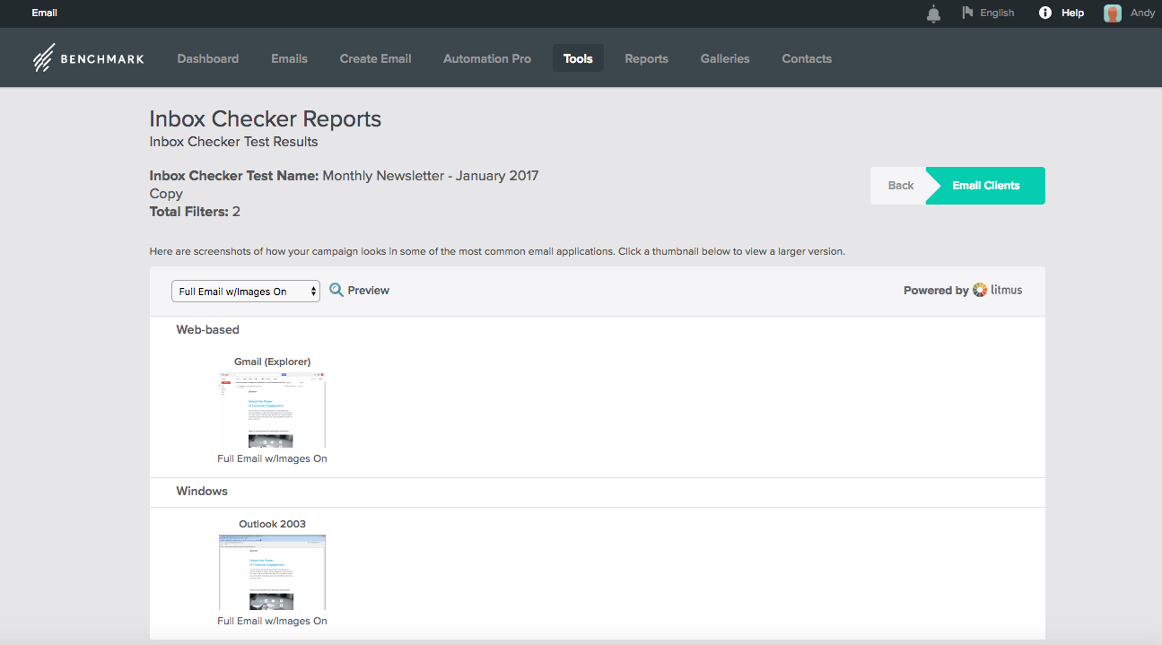Navigate to Contacts
Image resolution: width=1162 pixels, height=645 pixels.
coord(807,58)
